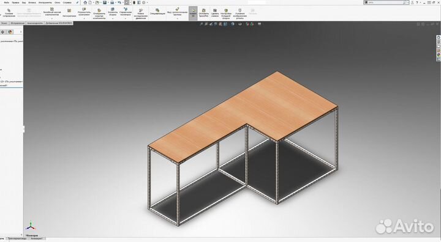Image resolution: width=441 pixels, height=242 pixels.
Task: Click Zoom to Fit icon in view toolbar
Action: click(202, 24)
